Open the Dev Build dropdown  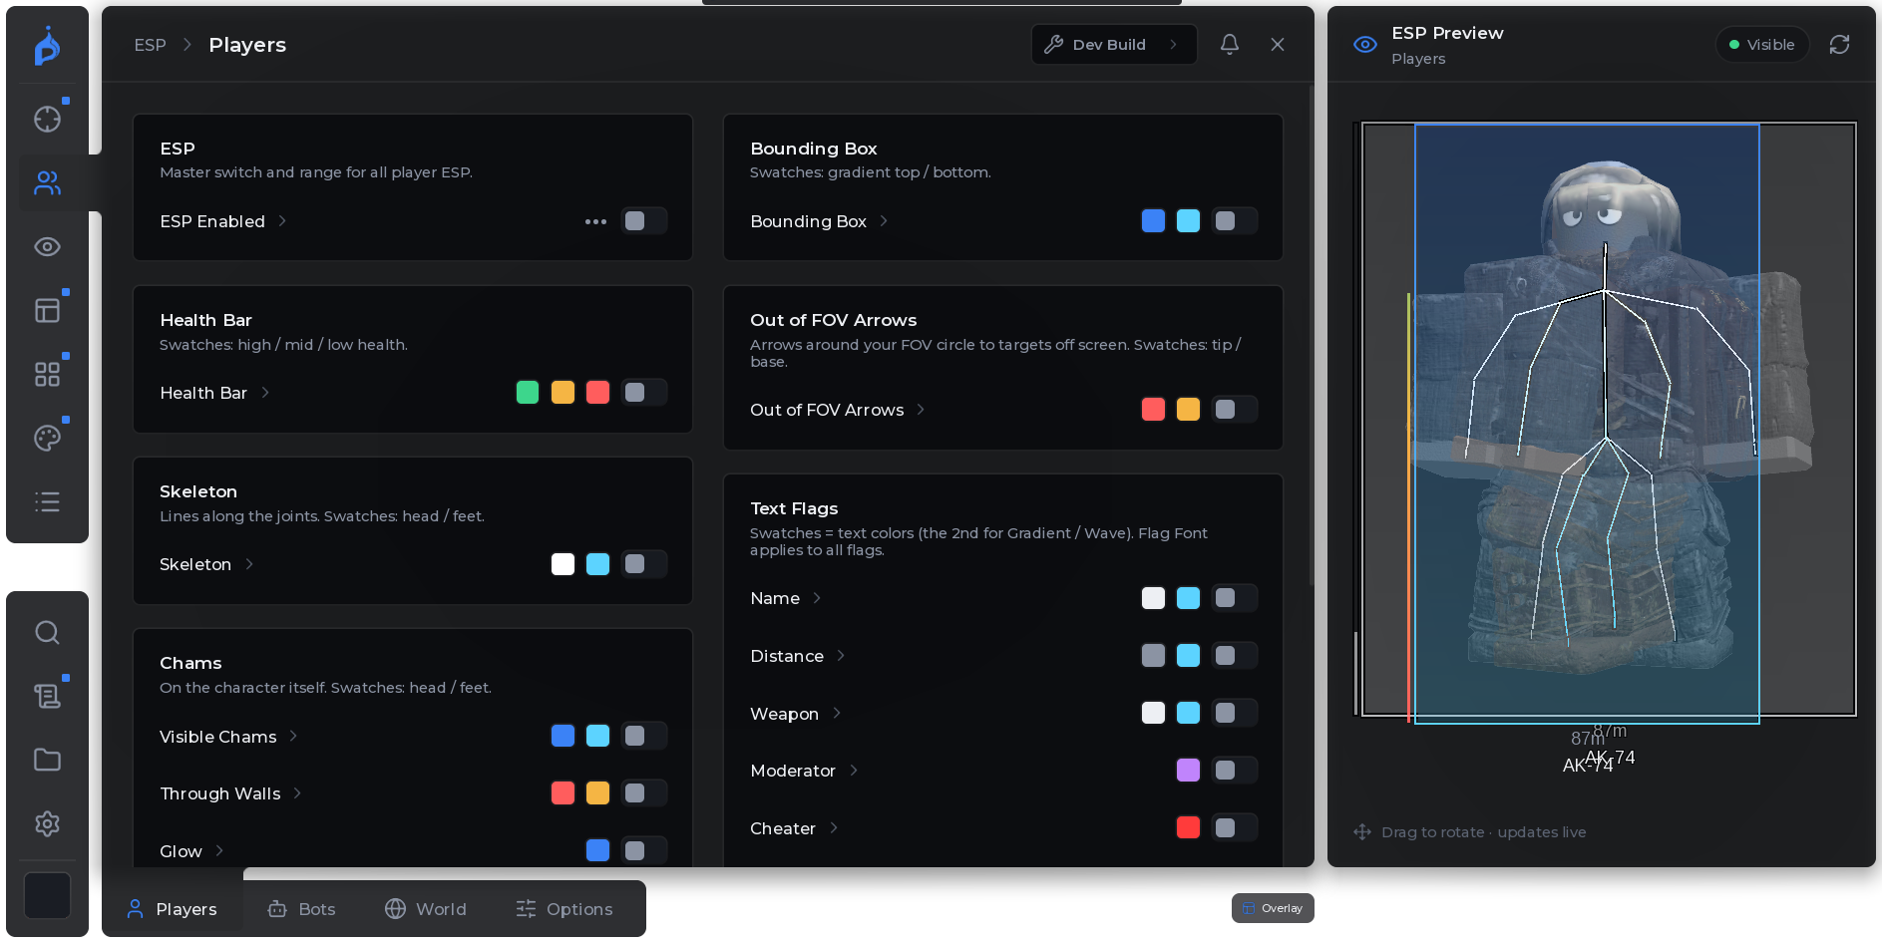1113,44
